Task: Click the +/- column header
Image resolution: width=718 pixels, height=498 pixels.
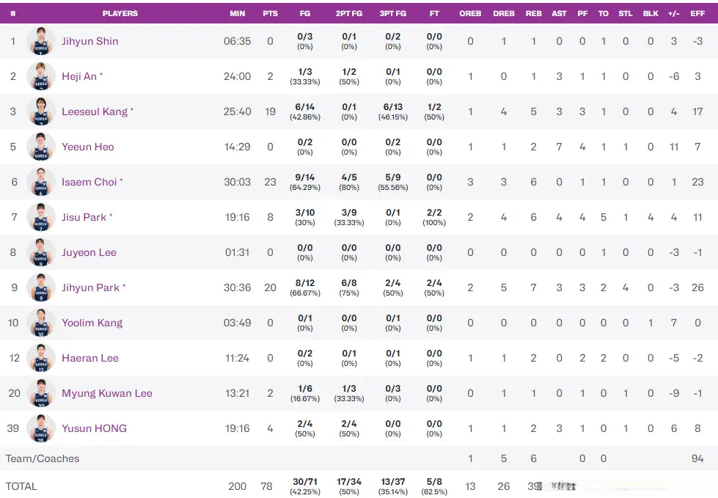Action: [673, 14]
